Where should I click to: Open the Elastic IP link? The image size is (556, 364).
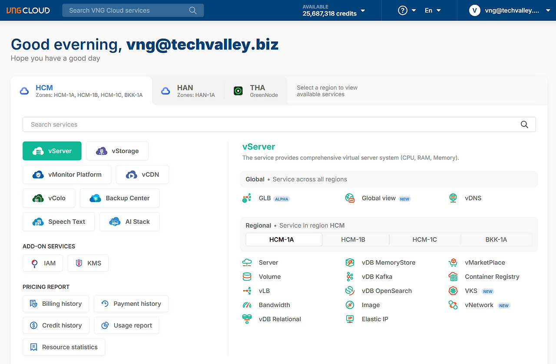tap(375, 319)
